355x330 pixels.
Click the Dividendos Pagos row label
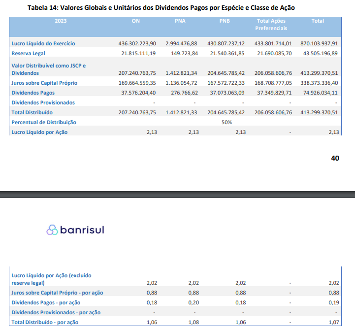tap(33, 93)
